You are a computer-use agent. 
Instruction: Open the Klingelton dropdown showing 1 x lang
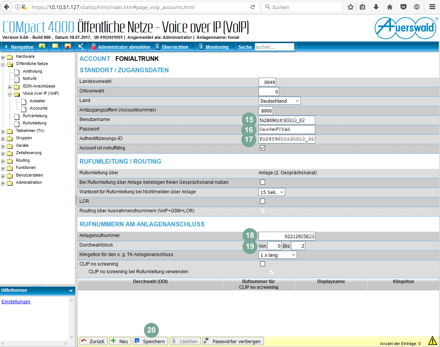[x=278, y=255]
